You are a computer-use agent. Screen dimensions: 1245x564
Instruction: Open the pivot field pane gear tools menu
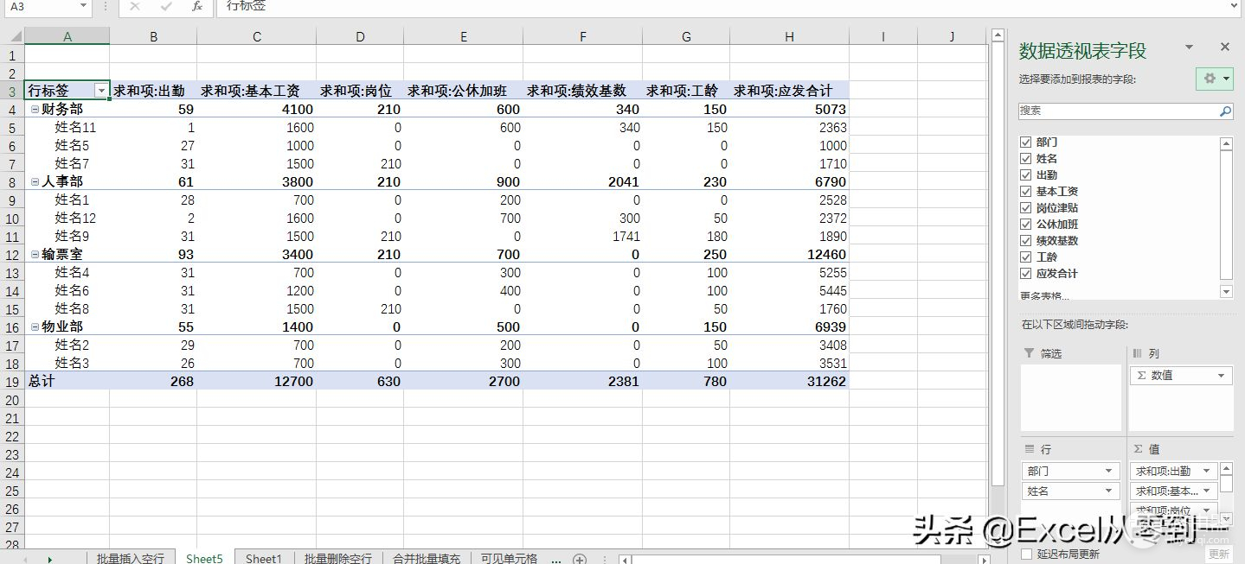coord(1215,79)
